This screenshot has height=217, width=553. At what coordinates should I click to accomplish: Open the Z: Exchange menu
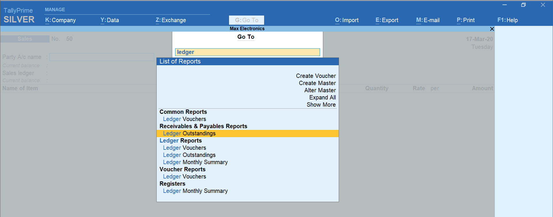pos(171,20)
